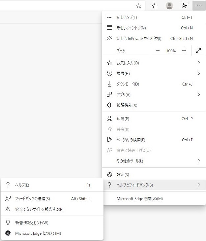The image size is (206, 241).
Task: Click the question mark icon beside ヘルプ(E)
Action: pos(8,185)
